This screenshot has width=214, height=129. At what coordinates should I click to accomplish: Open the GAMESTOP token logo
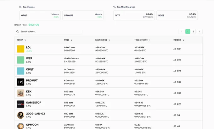point(20,104)
